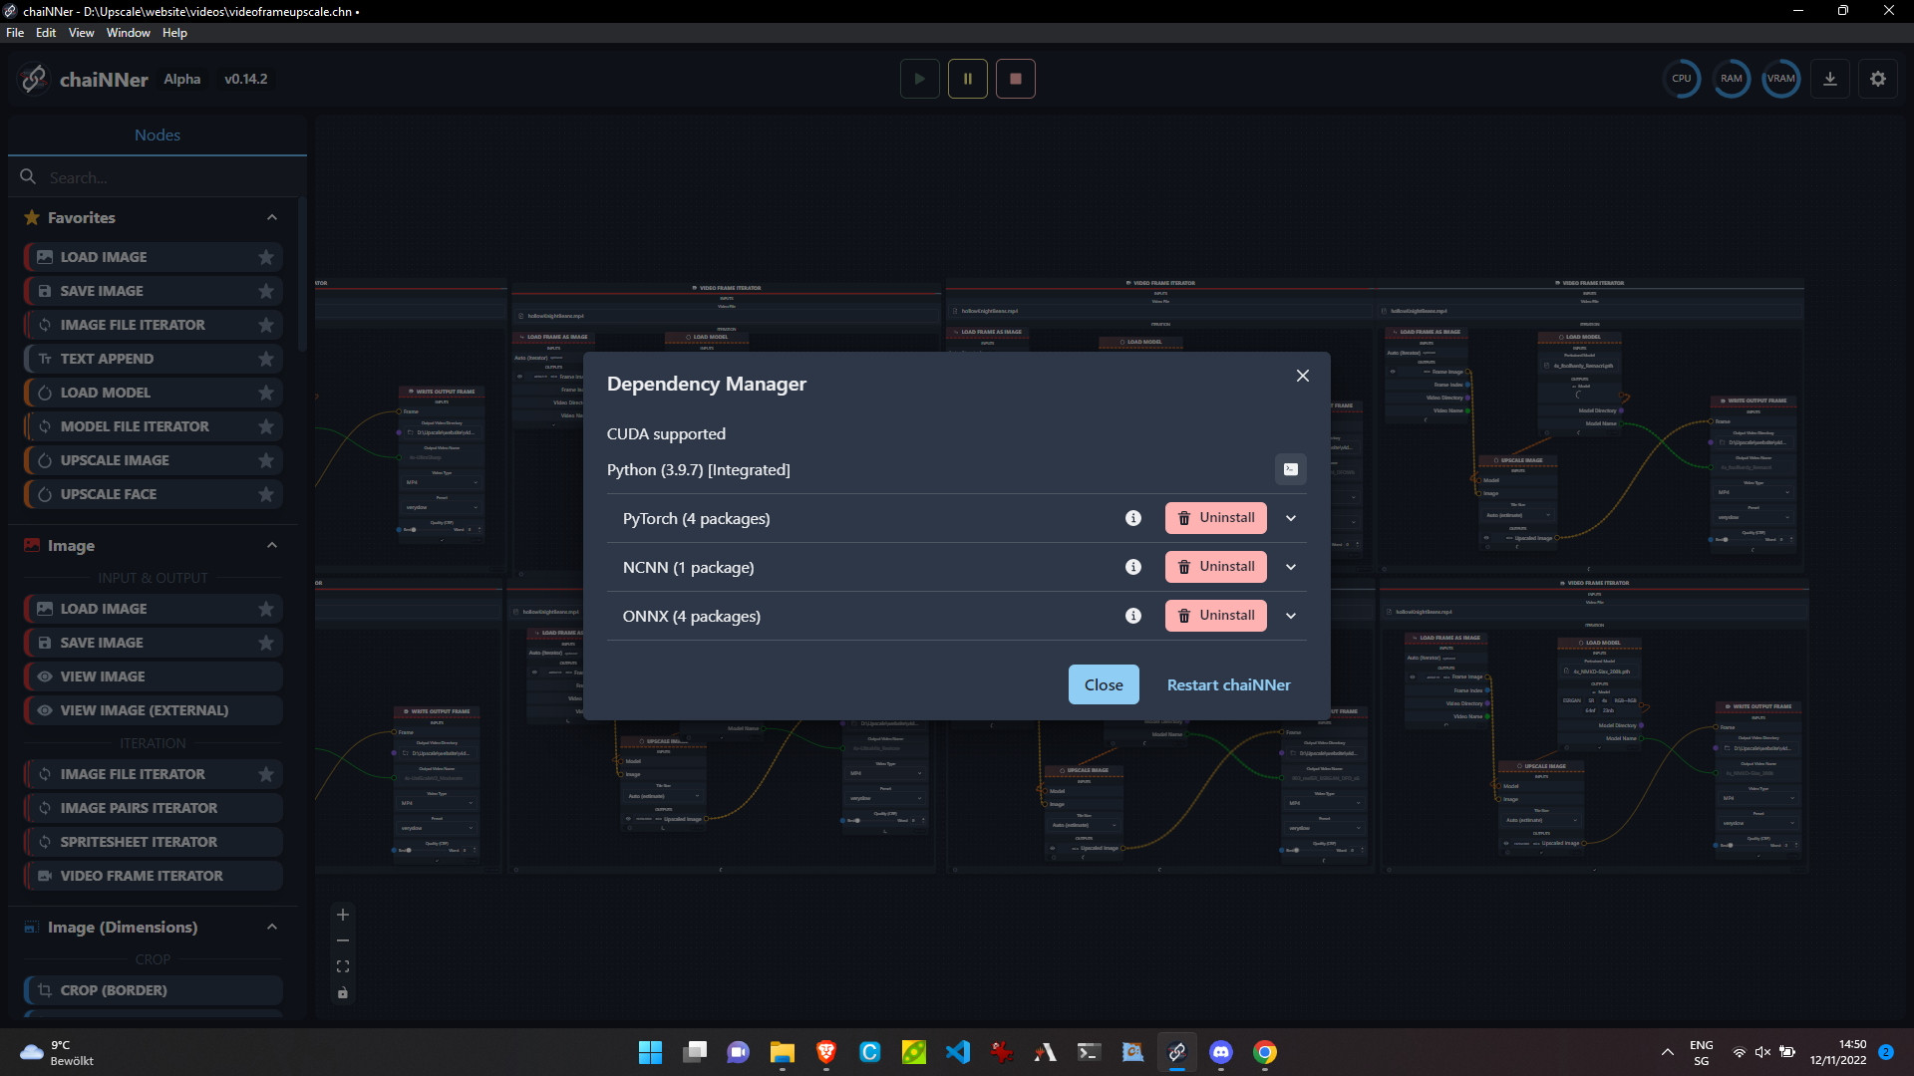Zoom in on the canvas

point(343,915)
